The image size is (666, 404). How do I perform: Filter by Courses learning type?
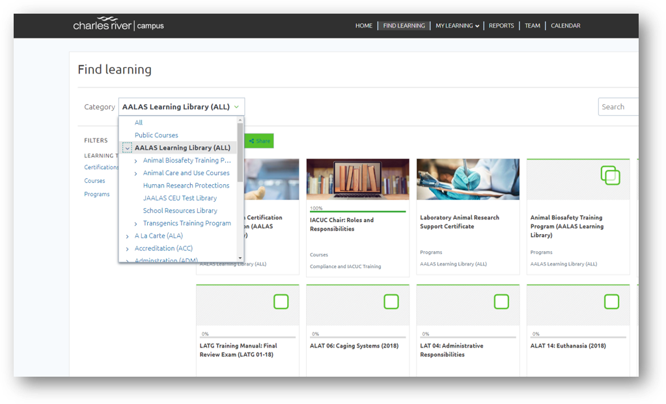(x=94, y=181)
